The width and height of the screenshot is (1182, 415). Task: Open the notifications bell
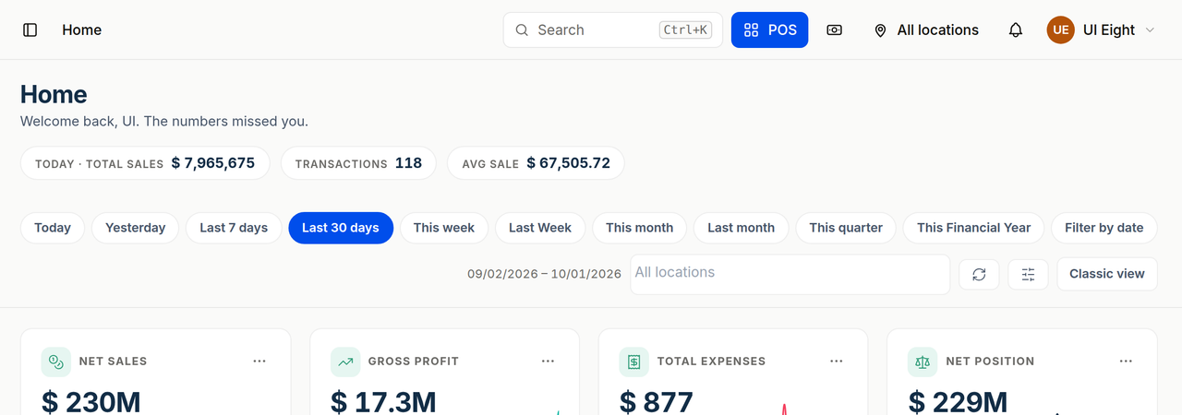(x=1016, y=30)
